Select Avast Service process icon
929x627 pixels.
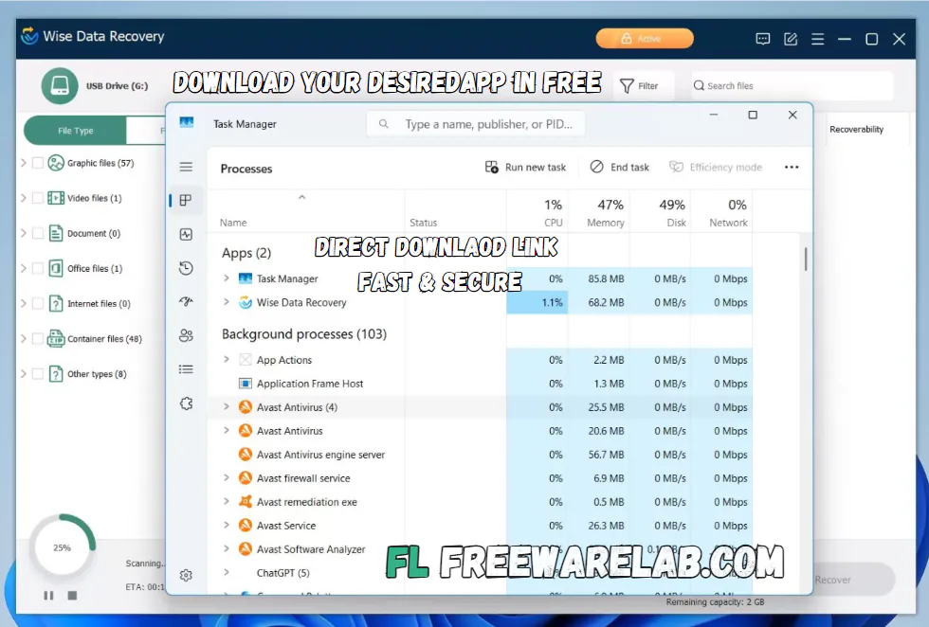click(x=246, y=525)
